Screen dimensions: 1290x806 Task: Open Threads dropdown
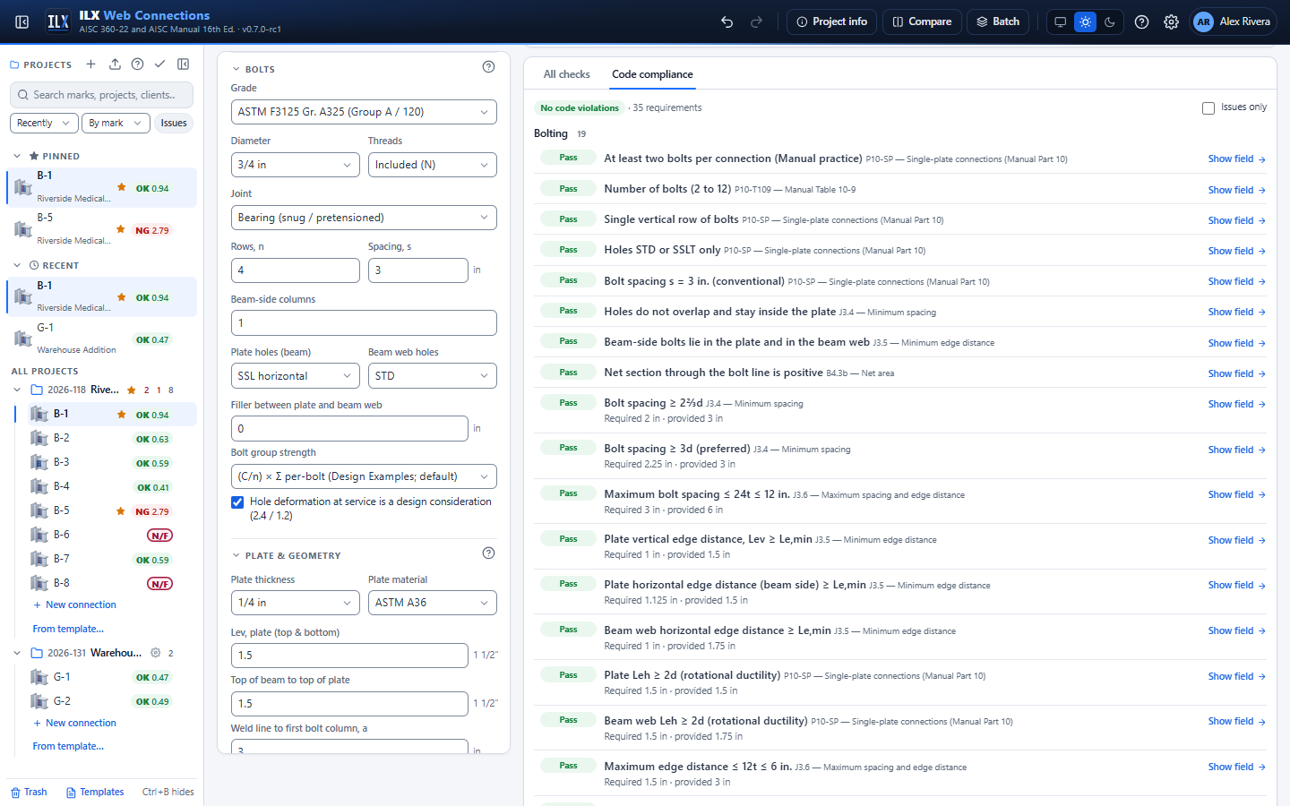tap(433, 165)
